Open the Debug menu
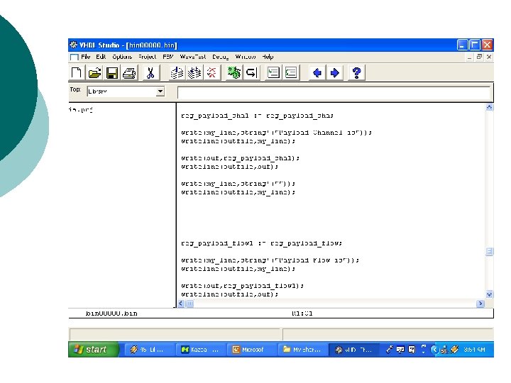Screen dimensions: 511x383 220,57
